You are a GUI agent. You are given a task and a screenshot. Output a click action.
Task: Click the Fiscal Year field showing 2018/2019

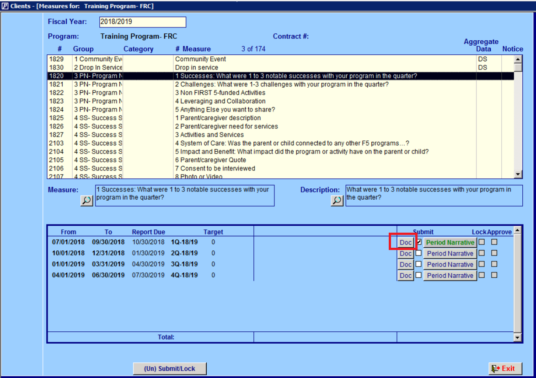coord(143,22)
